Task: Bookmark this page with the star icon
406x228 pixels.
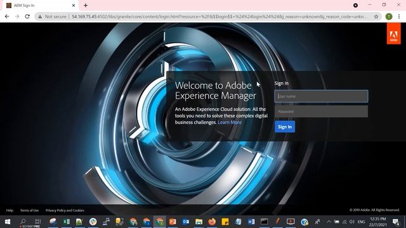Action: pos(376,16)
